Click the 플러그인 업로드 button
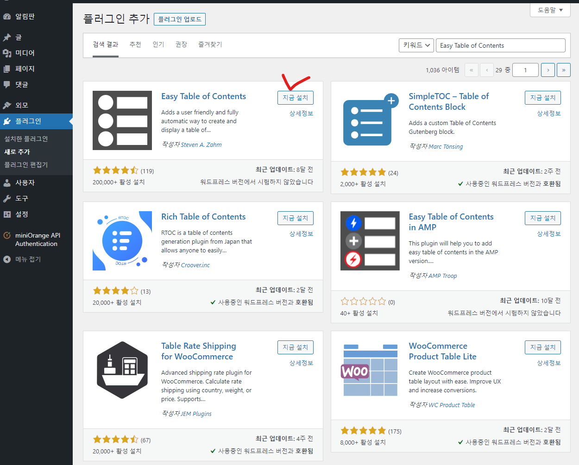Image resolution: width=579 pixels, height=465 pixels. tap(180, 19)
